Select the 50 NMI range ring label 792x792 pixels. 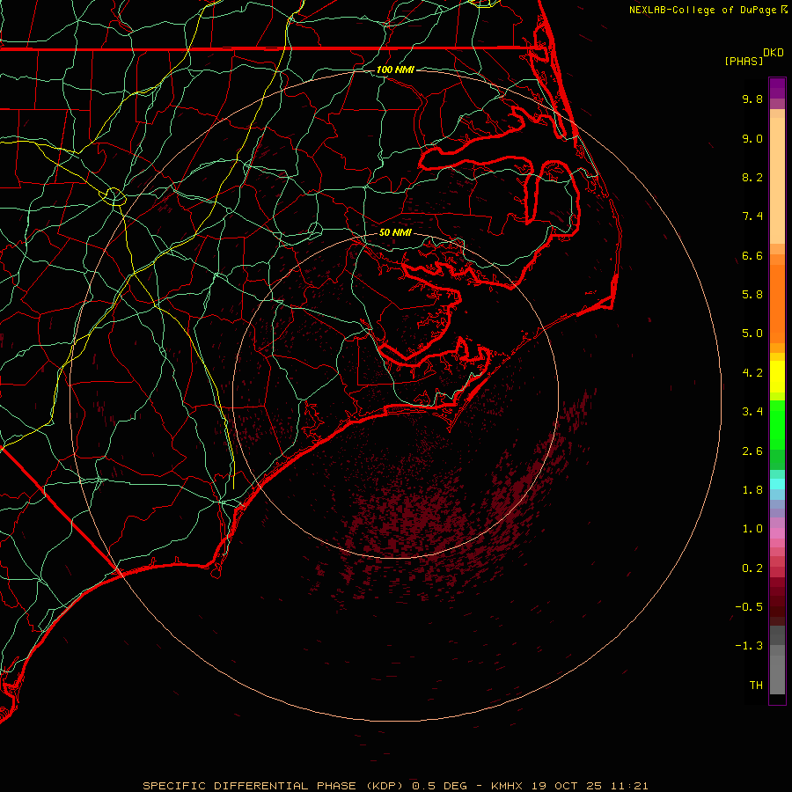click(395, 233)
